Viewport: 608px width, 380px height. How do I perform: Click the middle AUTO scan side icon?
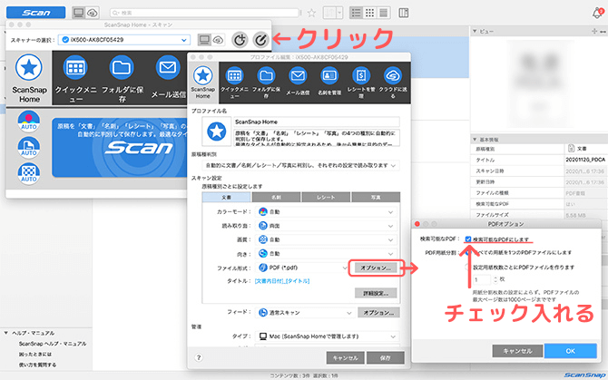pos(29,147)
